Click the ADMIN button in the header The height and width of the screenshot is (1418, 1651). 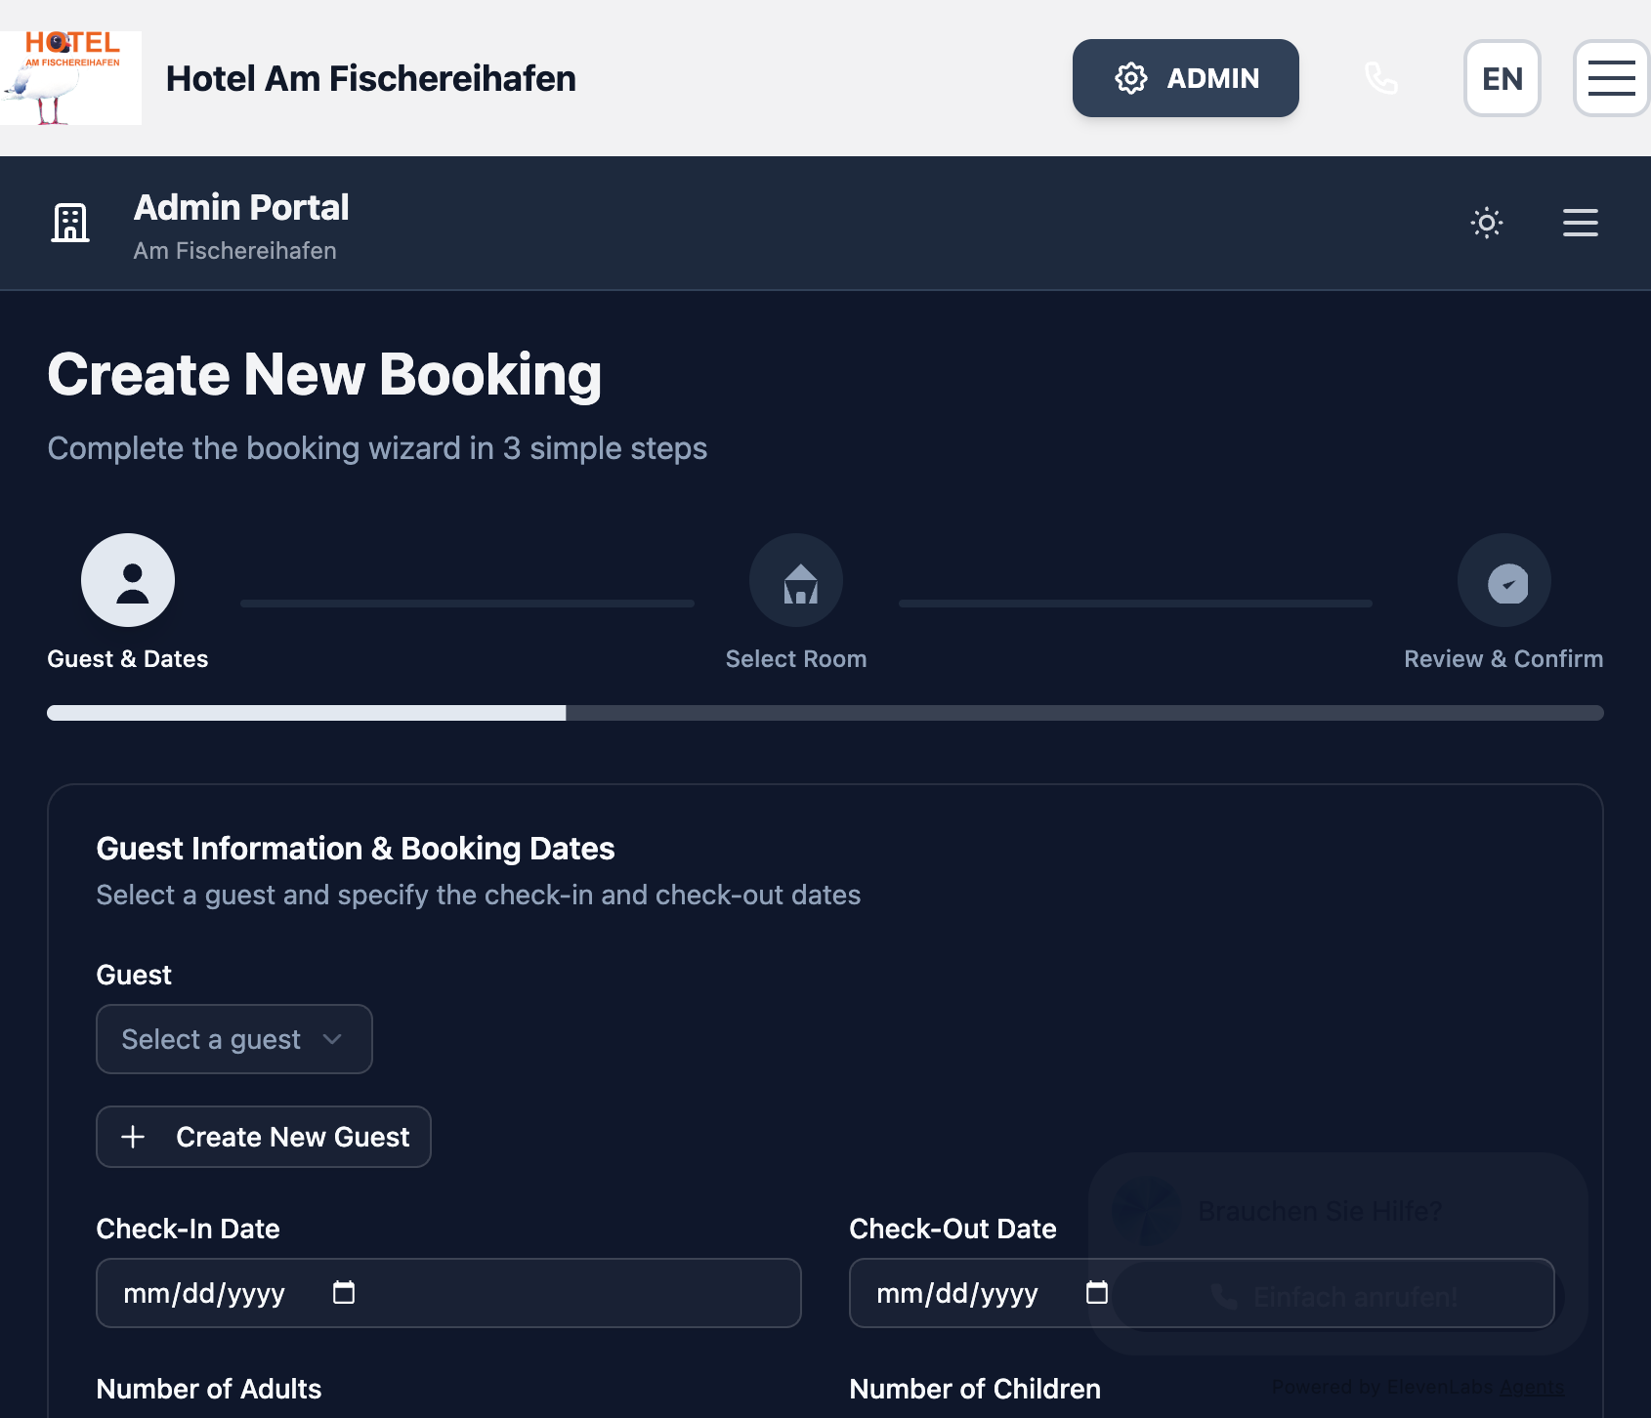(x=1185, y=78)
